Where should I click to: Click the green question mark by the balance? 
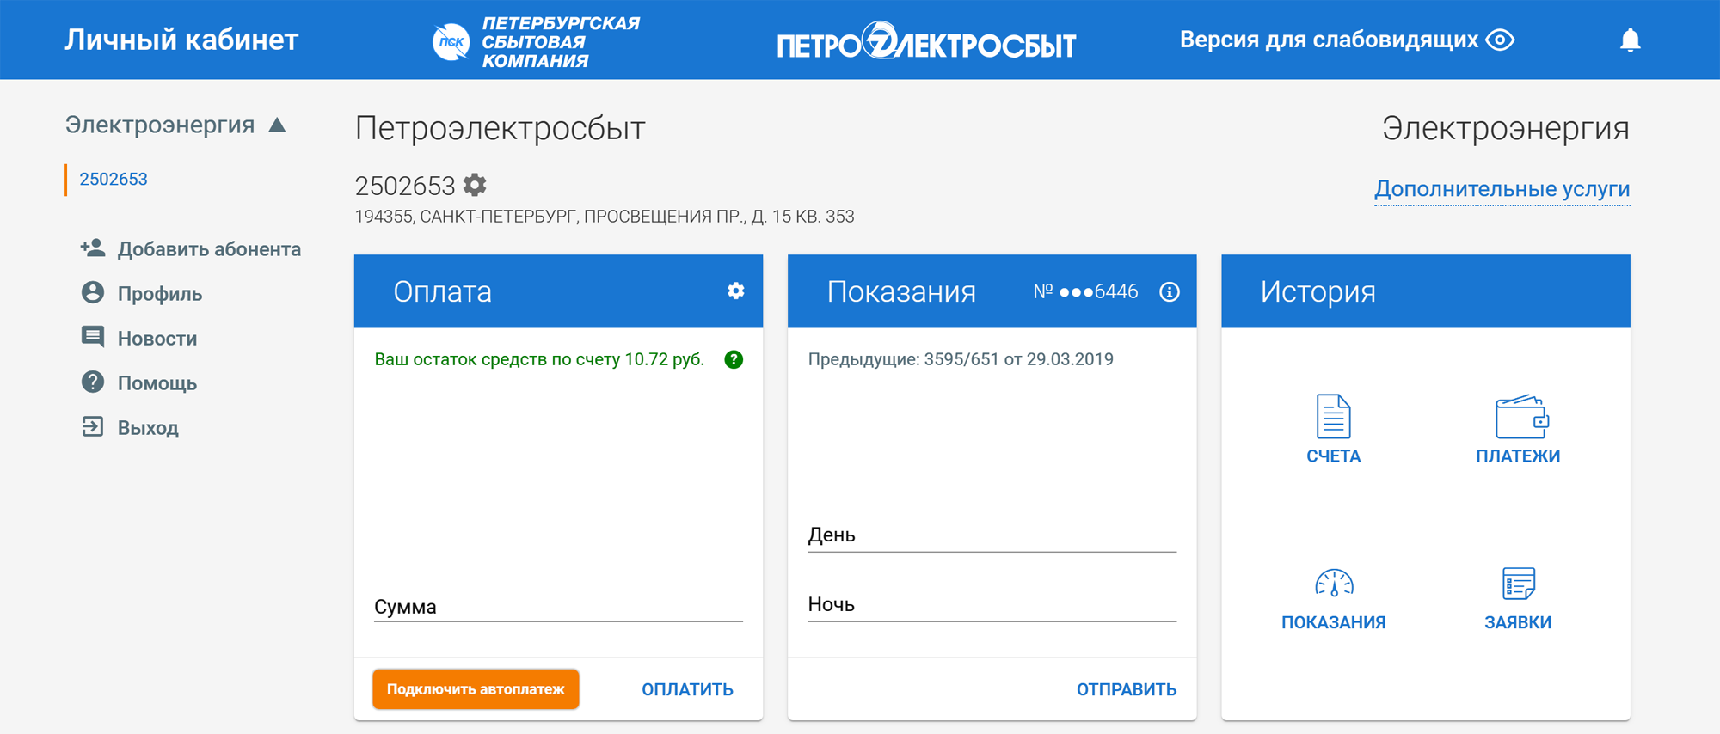click(734, 359)
